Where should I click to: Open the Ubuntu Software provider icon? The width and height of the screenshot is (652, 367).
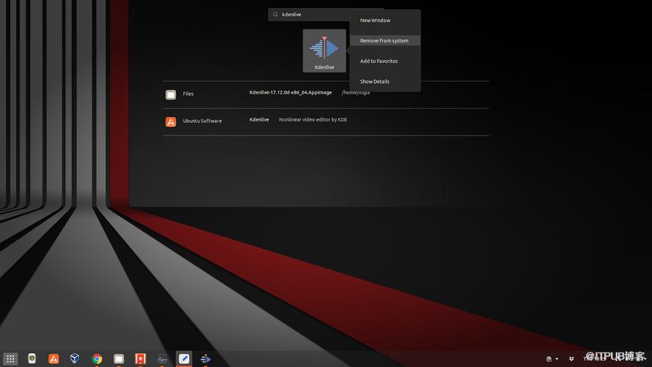[x=171, y=122]
